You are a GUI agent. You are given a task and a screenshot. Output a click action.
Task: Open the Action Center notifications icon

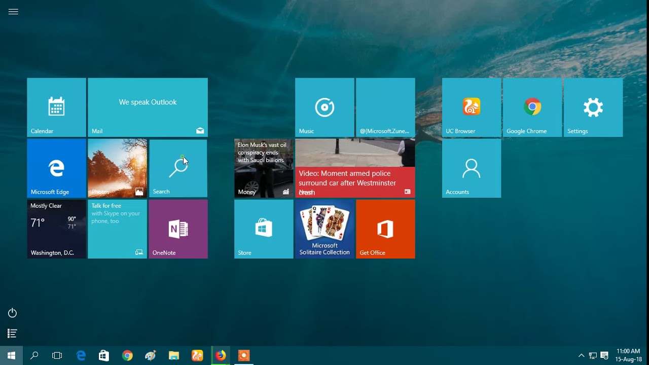pyautogui.click(x=604, y=356)
